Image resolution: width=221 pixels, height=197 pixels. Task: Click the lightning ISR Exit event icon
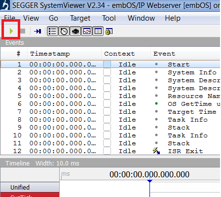click(156, 151)
